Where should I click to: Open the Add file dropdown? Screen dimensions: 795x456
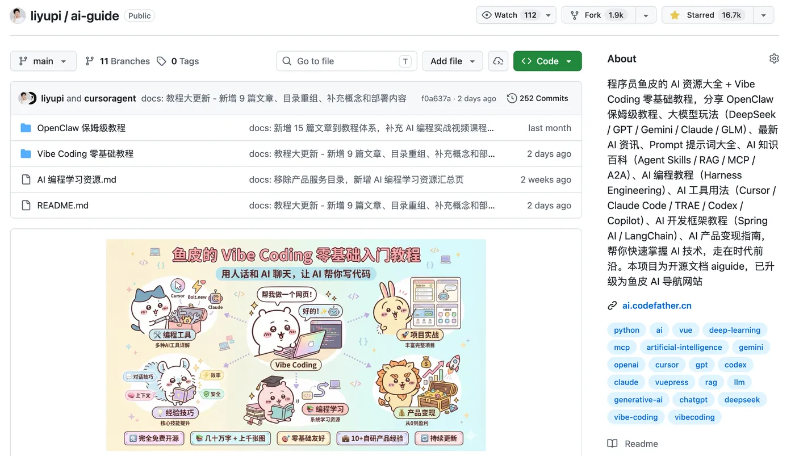click(453, 61)
